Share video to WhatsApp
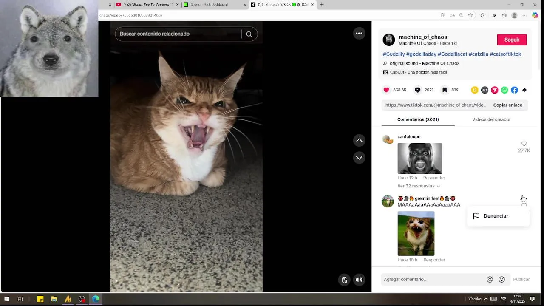 pyautogui.click(x=504, y=90)
